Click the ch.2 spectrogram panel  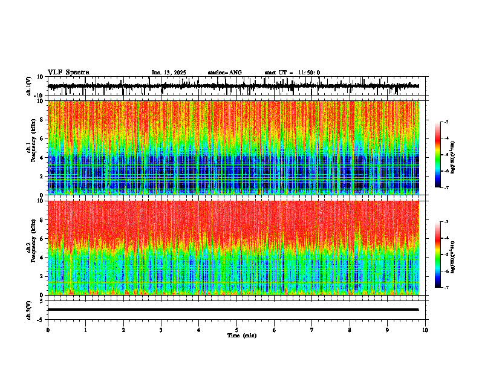[233, 248]
